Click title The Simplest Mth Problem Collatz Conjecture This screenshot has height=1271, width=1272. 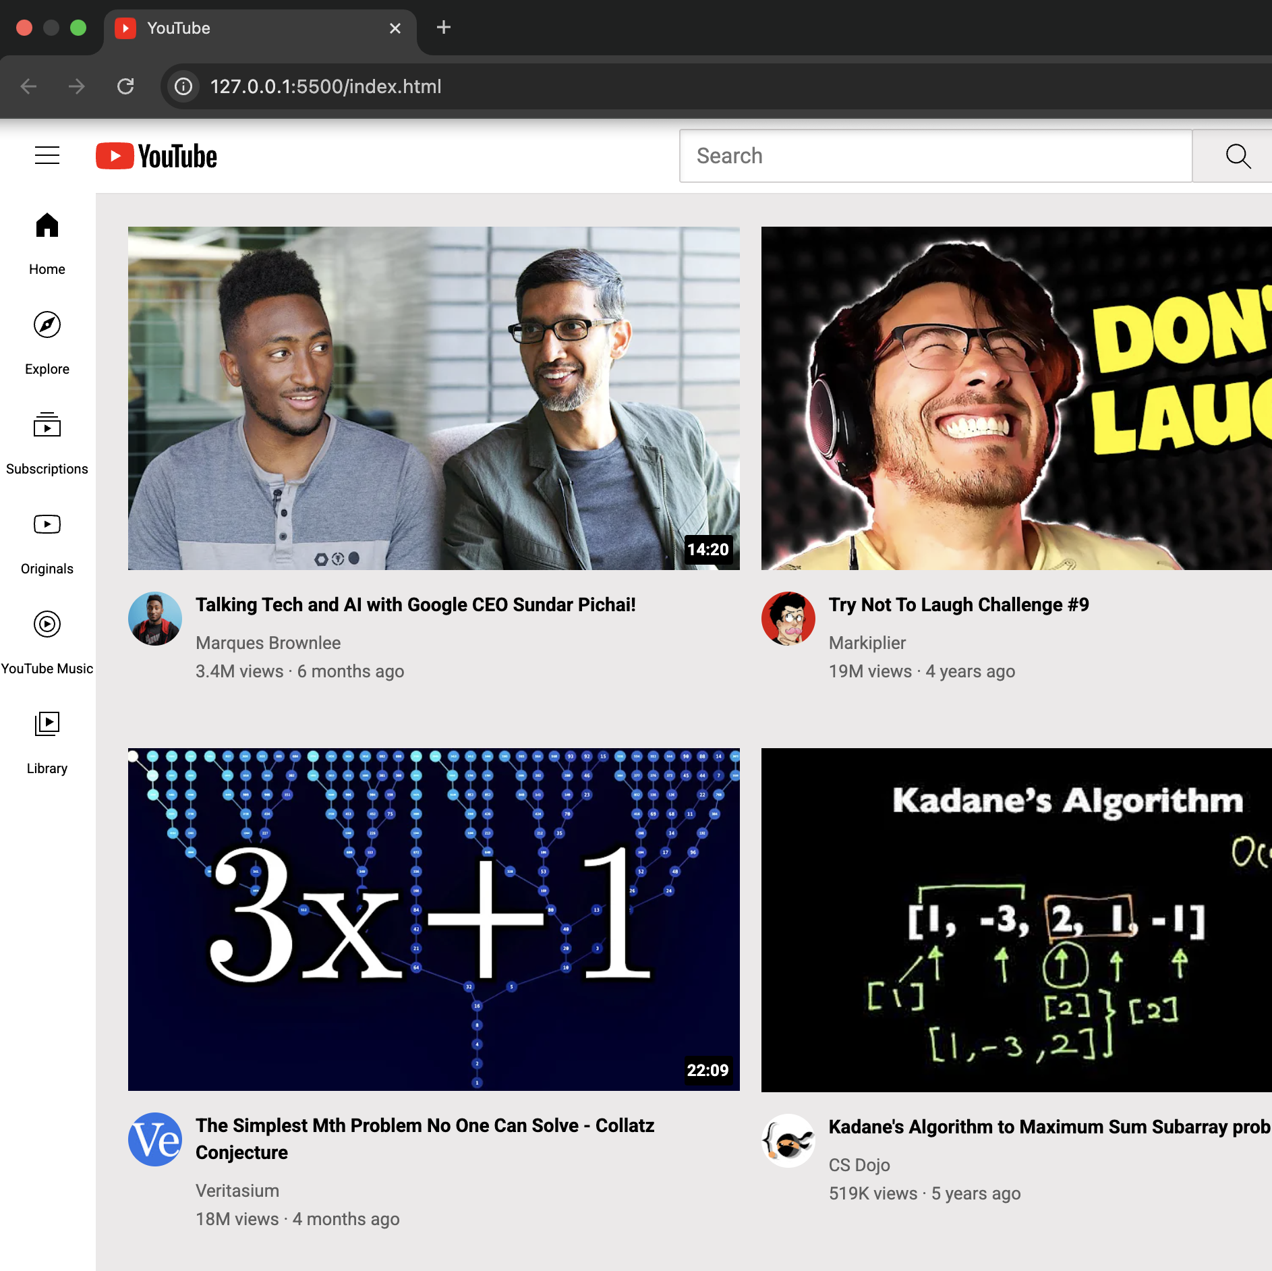tap(425, 1139)
